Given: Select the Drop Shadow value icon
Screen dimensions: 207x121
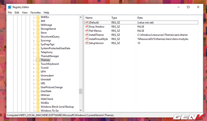Looking at the screenshot, I should tap(87, 27).
